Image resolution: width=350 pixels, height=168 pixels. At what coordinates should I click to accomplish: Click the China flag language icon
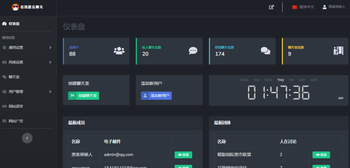(294, 7)
